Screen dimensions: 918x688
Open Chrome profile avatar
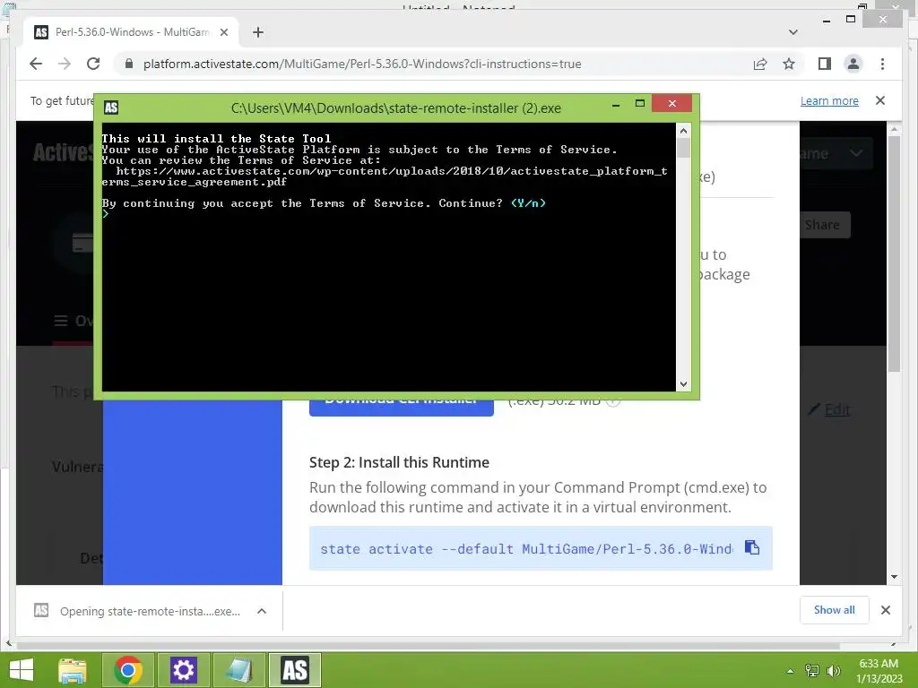pyautogui.click(x=853, y=64)
